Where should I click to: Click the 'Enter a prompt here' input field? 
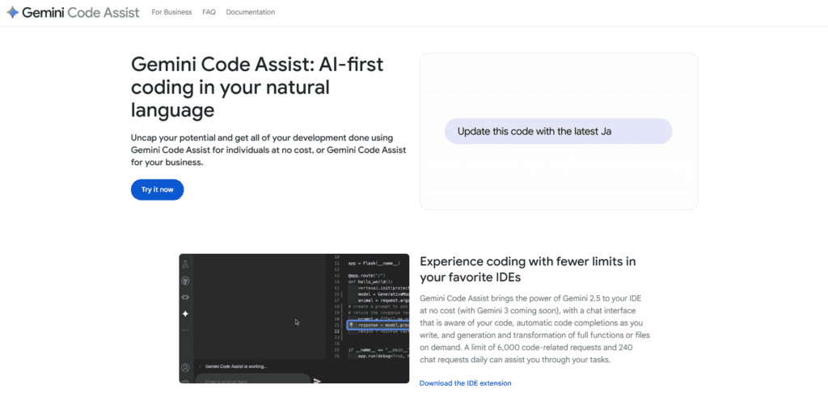click(x=252, y=379)
